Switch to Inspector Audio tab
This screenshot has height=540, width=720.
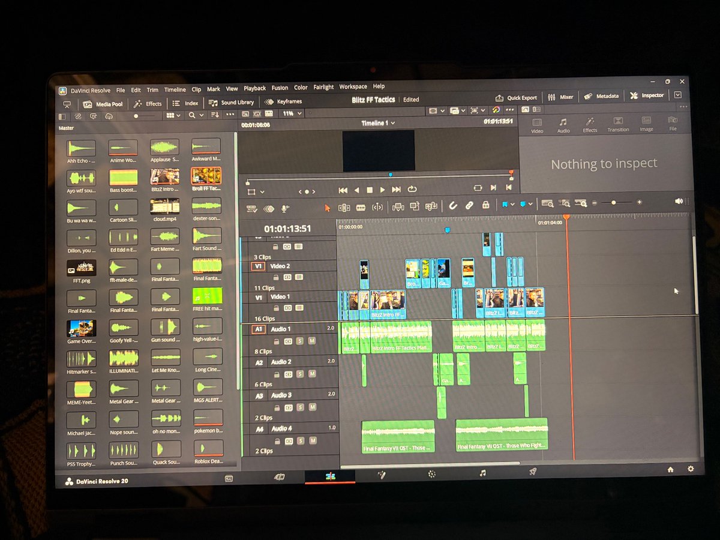click(563, 125)
